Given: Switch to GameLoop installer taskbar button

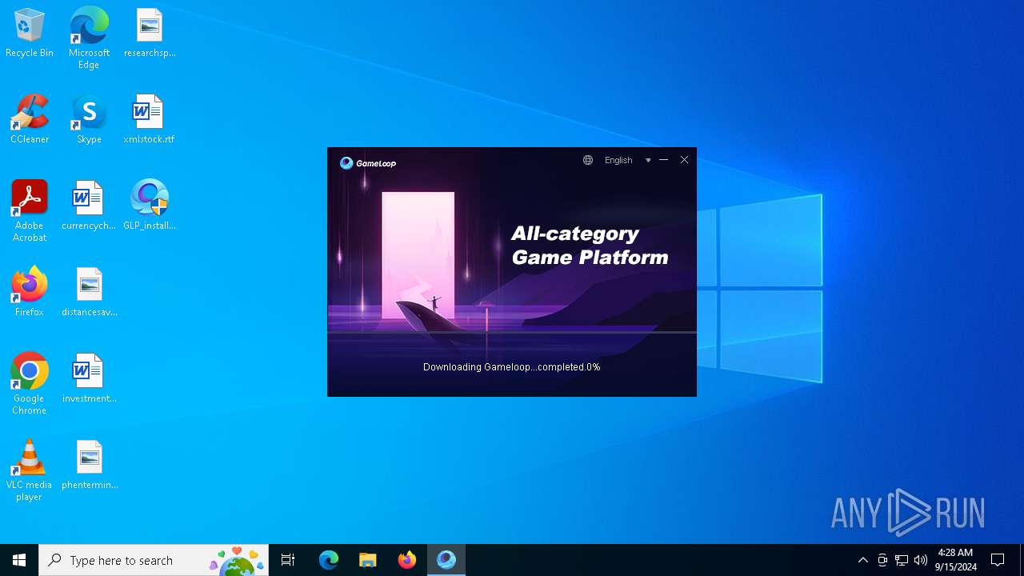Looking at the screenshot, I should tap(446, 560).
